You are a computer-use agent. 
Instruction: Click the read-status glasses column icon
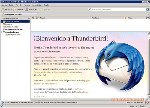tap(89, 18)
